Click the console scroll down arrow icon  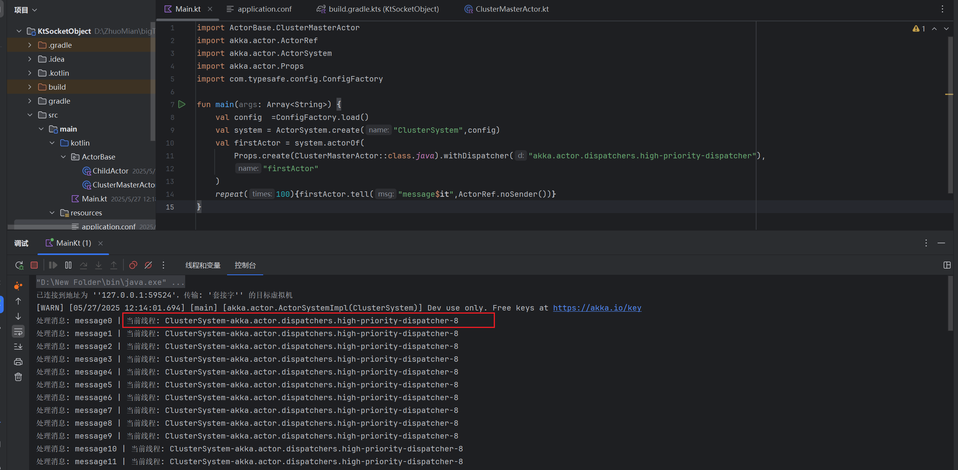18,316
